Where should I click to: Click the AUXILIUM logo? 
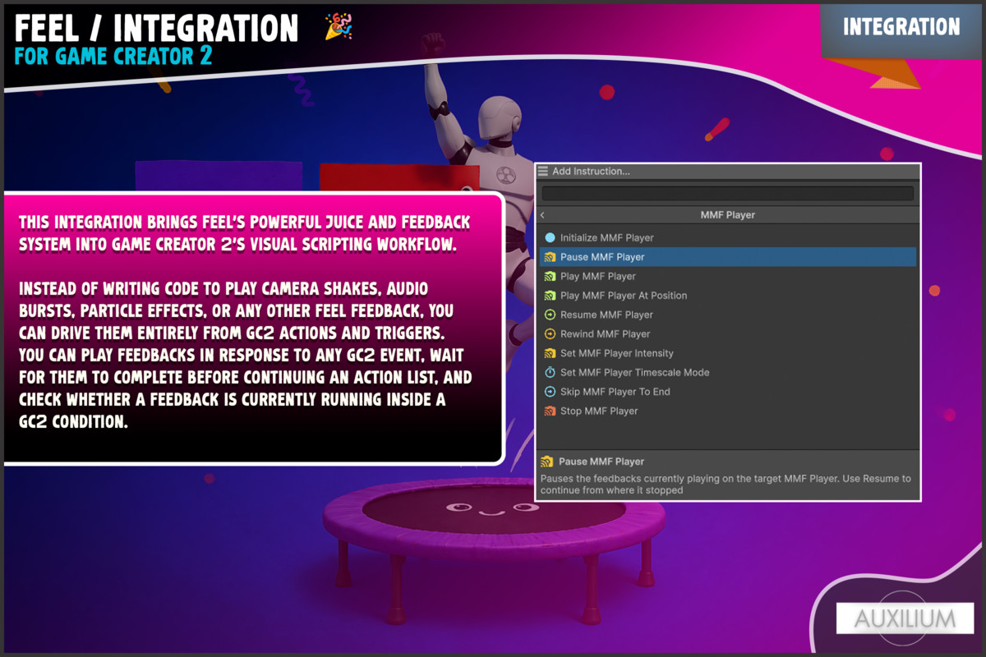pos(905,618)
